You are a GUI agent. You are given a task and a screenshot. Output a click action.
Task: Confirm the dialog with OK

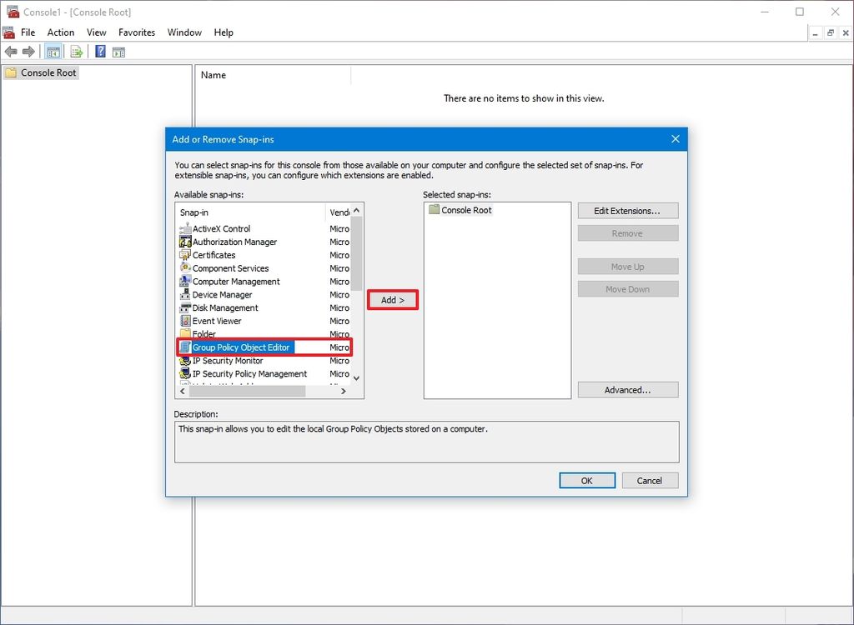[587, 480]
